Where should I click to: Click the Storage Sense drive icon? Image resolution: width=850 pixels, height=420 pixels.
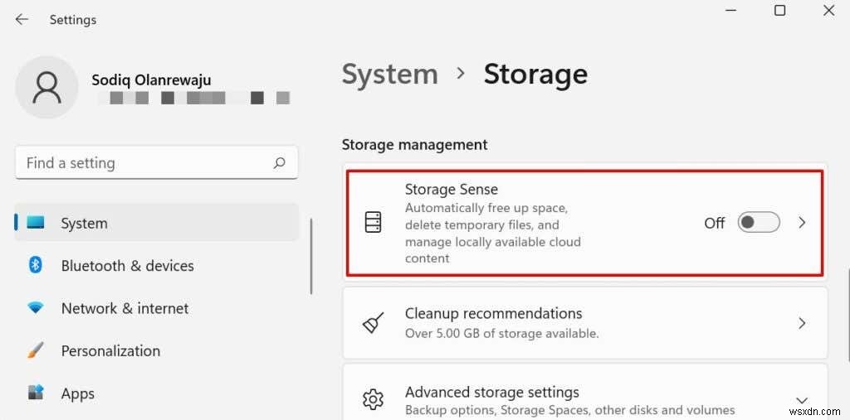point(374,223)
